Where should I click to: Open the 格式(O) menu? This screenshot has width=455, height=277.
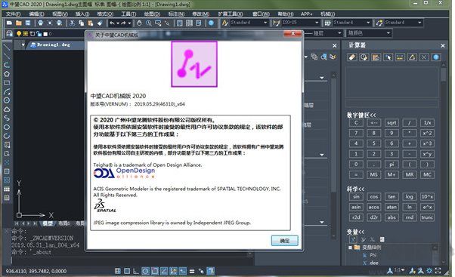(x=105, y=14)
